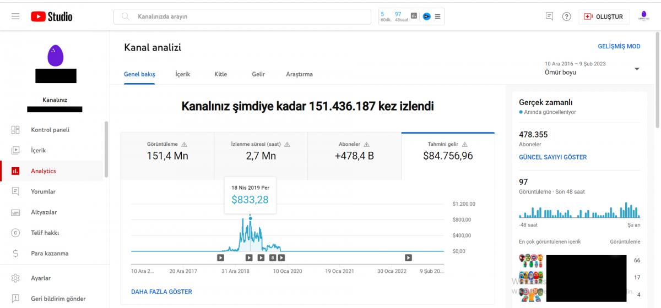This screenshot has width=661, height=308.
Task: Open the account avatar in top-right corner
Action: (x=644, y=16)
